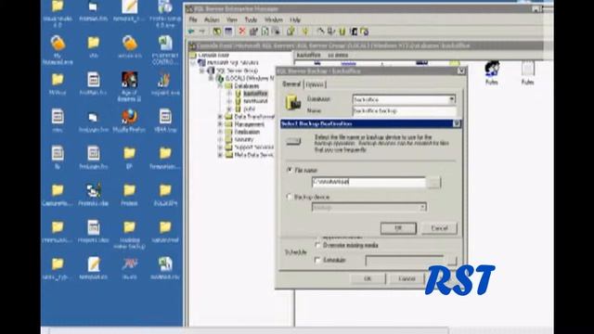Select the Databases folder in the tree
594x334 pixels.
[x=246, y=86]
